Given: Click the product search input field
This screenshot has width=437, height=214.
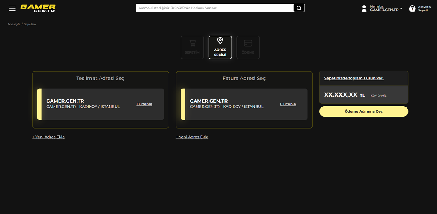Looking at the screenshot, I should coord(215,8).
